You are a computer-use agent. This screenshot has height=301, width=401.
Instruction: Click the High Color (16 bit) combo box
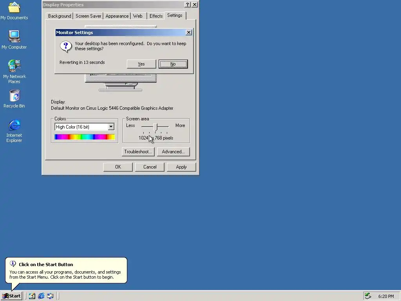[85, 127]
